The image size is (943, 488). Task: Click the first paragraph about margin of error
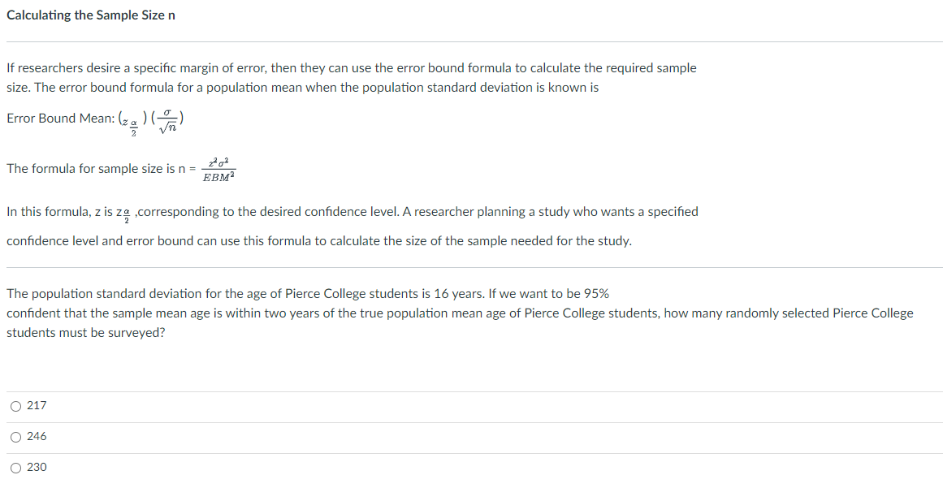click(349, 77)
